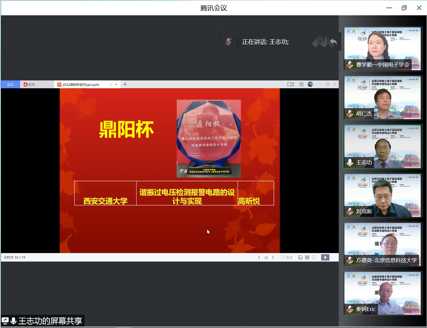Viewport: 427px width, 328px height.
Task: Open the WPS apps grid icon
Action: click(x=301, y=84)
